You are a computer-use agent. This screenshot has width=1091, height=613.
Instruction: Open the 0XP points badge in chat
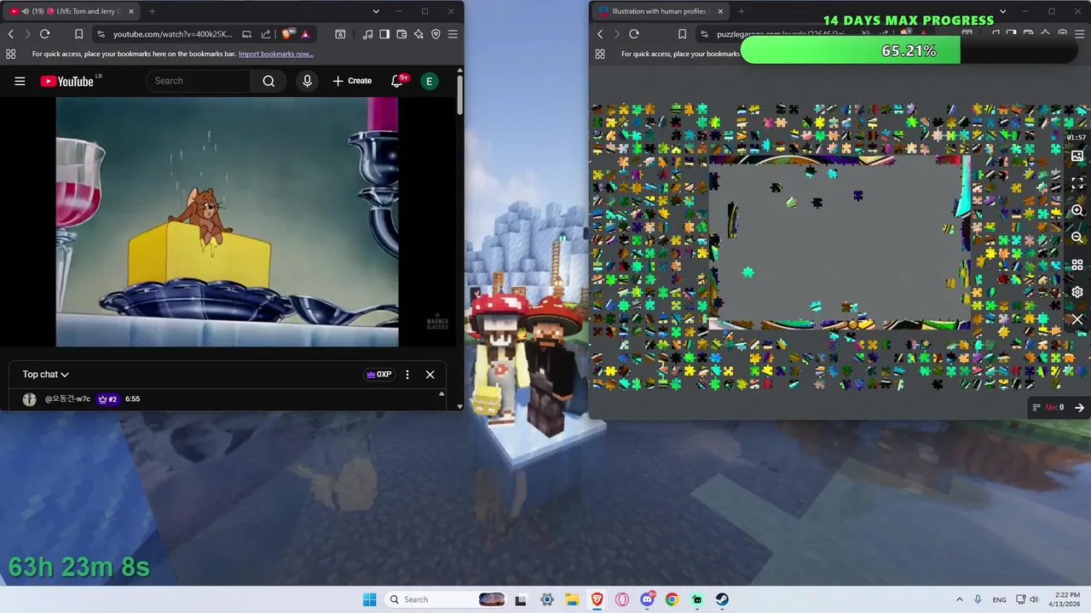pyautogui.click(x=379, y=375)
